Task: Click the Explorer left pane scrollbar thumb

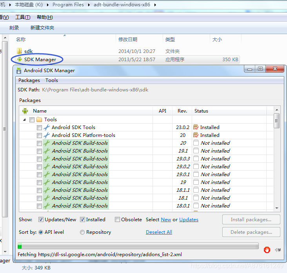Action: pyautogui.click(x=5, y=129)
